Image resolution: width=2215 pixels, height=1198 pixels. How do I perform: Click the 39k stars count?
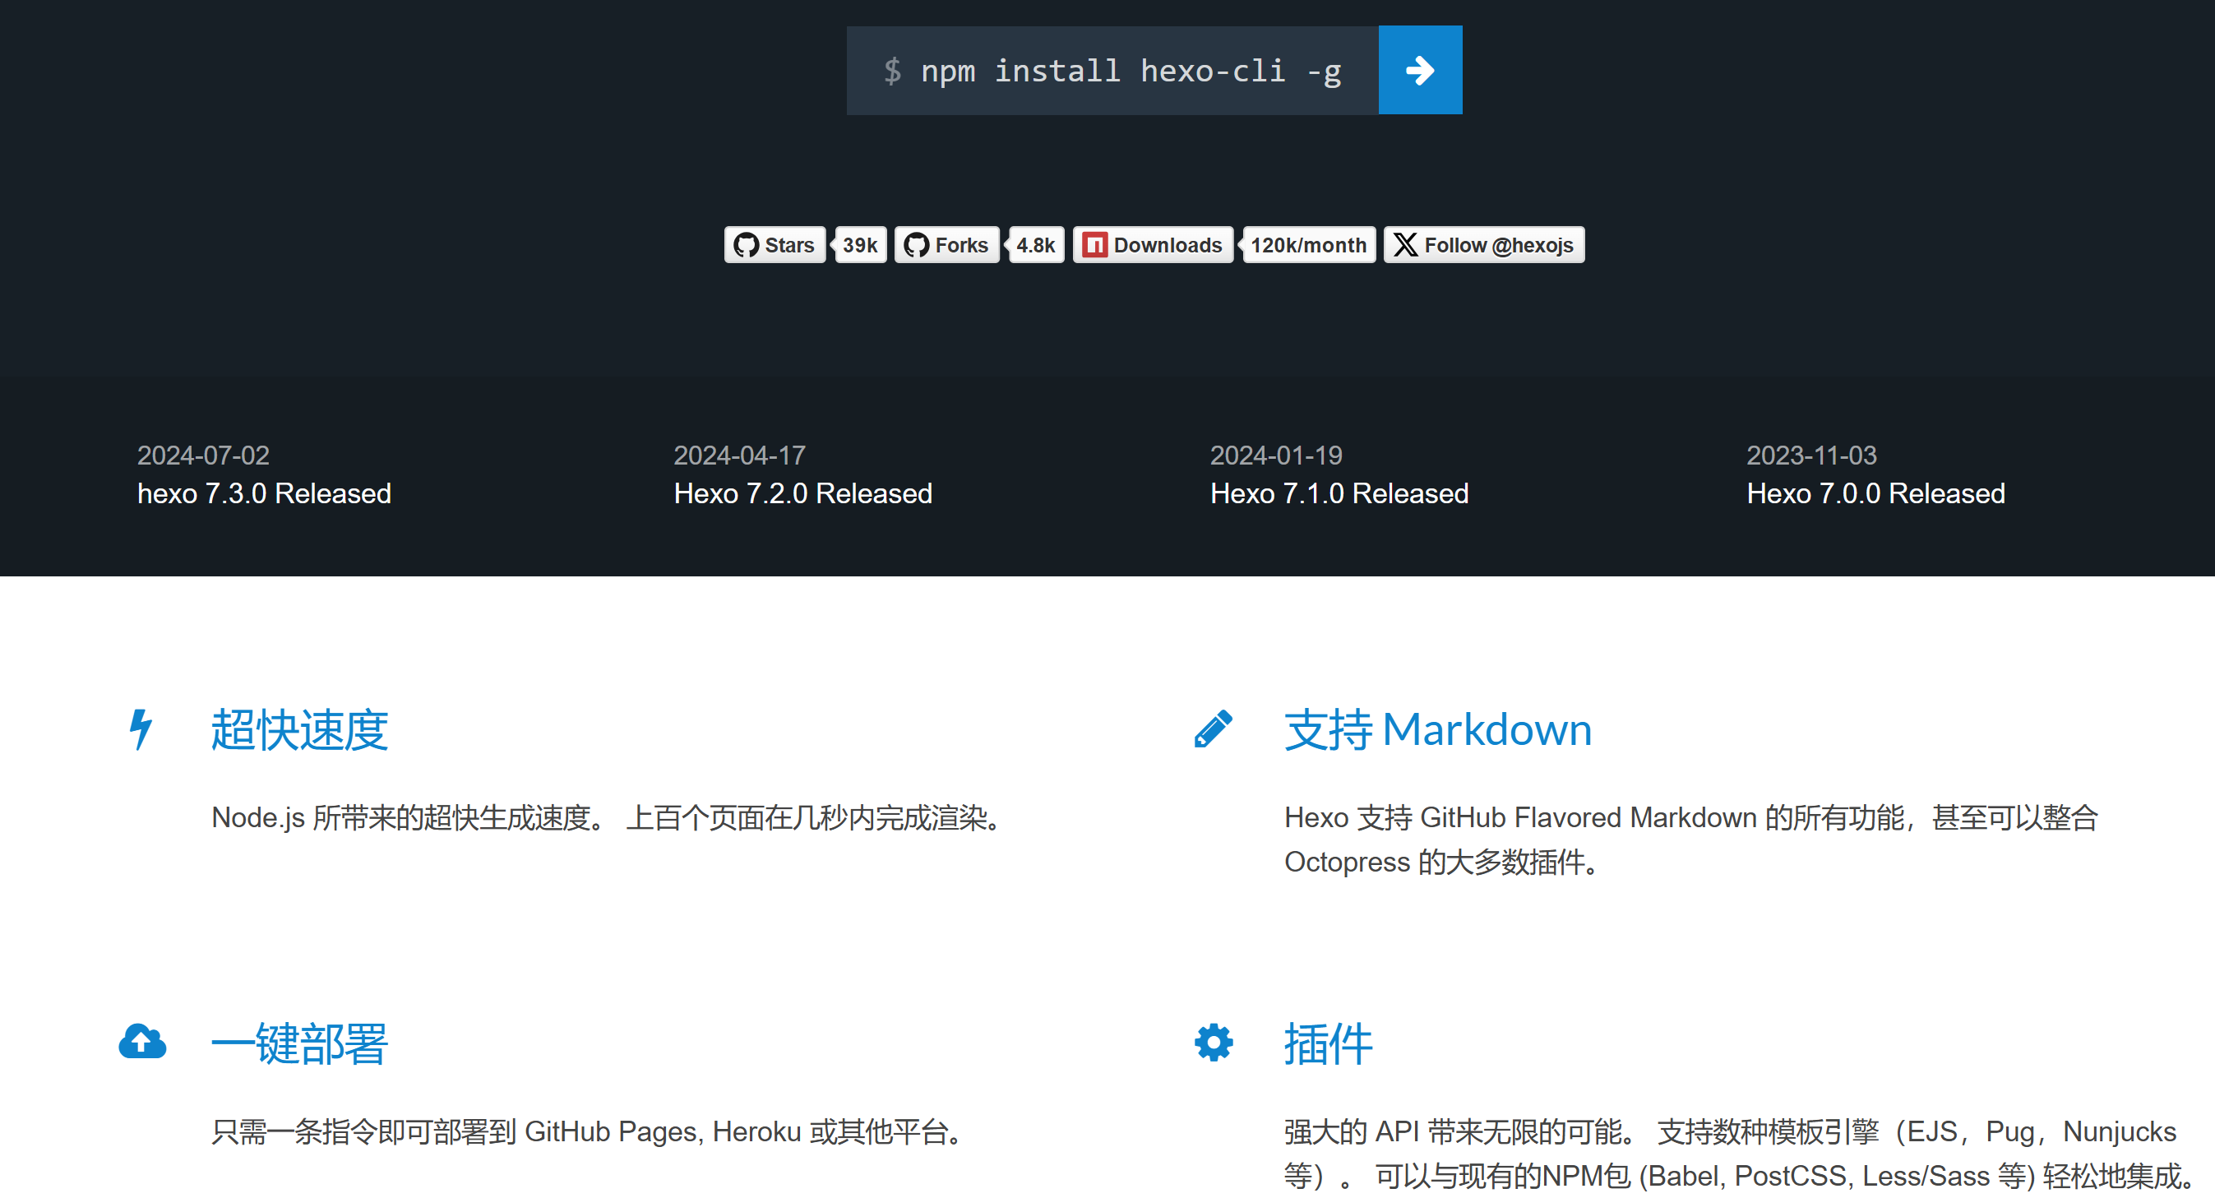860,245
